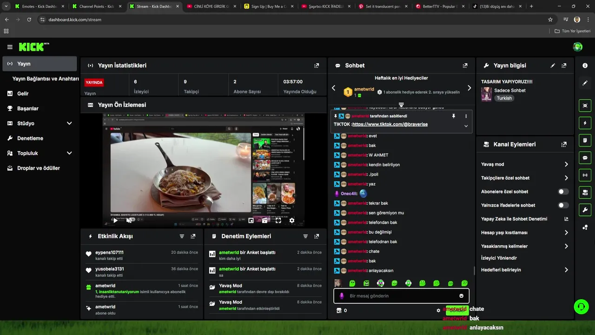Image resolution: width=595 pixels, height=335 pixels.
Task: Toggle chat bubble icon in right rail
Action: coord(585,158)
